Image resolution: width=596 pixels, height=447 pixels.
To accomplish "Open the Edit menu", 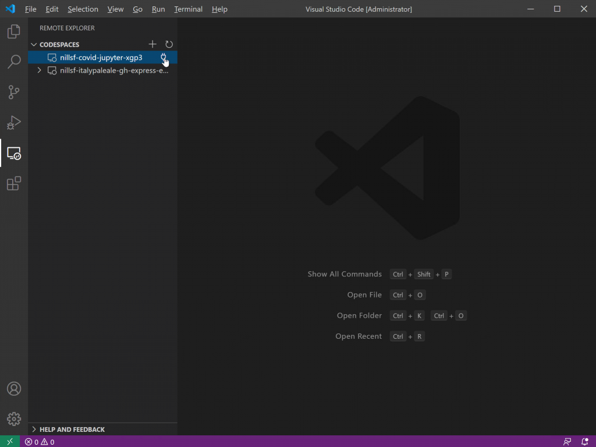I will coord(52,9).
